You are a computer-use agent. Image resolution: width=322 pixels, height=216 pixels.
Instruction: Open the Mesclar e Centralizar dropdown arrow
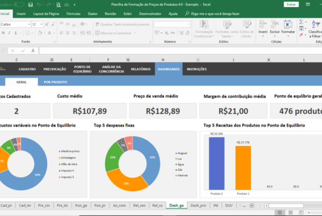coord(135,33)
